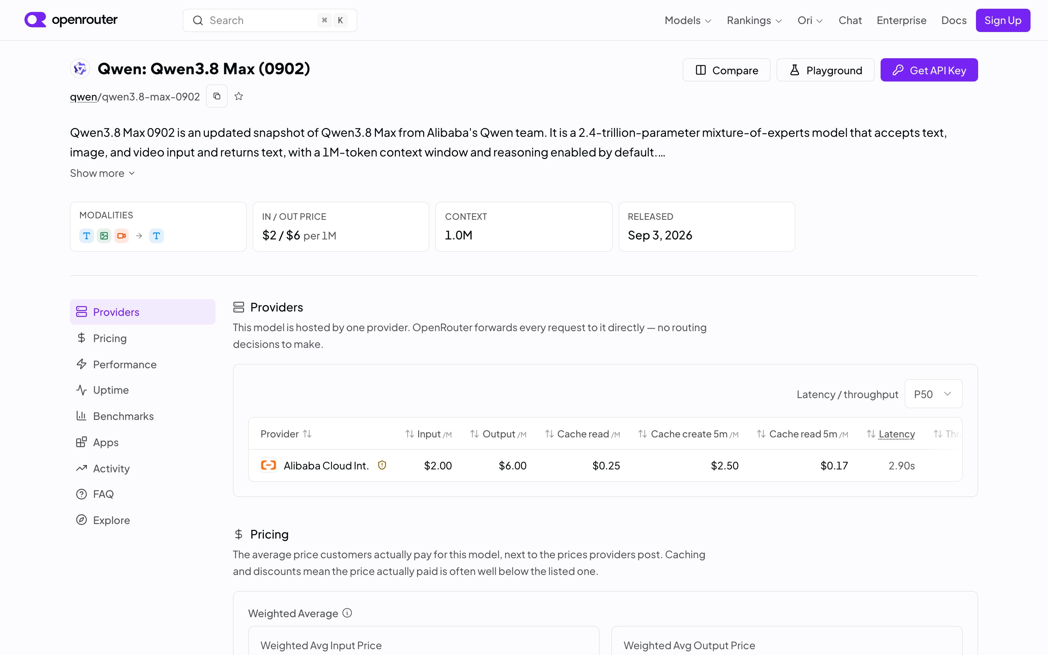Image resolution: width=1048 pixels, height=655 pixels.
Task: Click the Sign Up button
Action: click(x=1003, y=20)
